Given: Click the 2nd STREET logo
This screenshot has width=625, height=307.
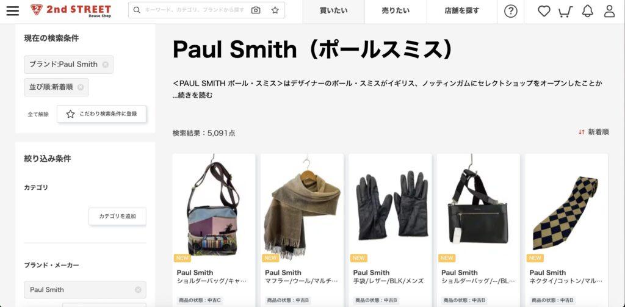Looking at the screenshot, I should pyautogui.click(x=71, y=11).
